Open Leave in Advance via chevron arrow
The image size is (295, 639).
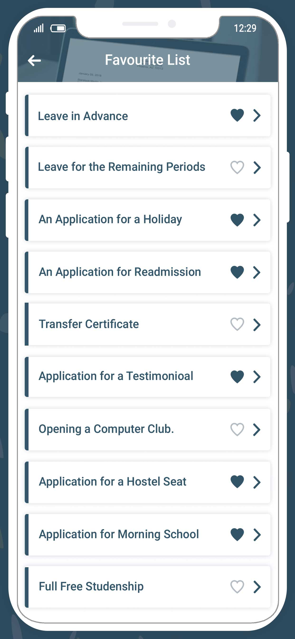pyautogui.click(x=257, y=115)
